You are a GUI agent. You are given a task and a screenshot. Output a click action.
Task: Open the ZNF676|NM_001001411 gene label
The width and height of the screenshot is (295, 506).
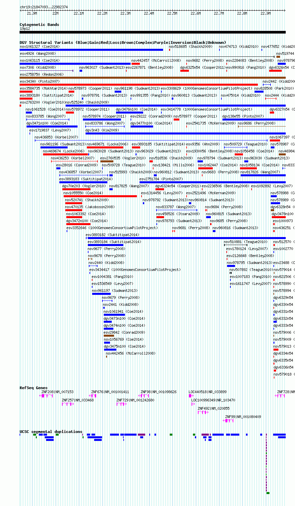tap(110, 392)
